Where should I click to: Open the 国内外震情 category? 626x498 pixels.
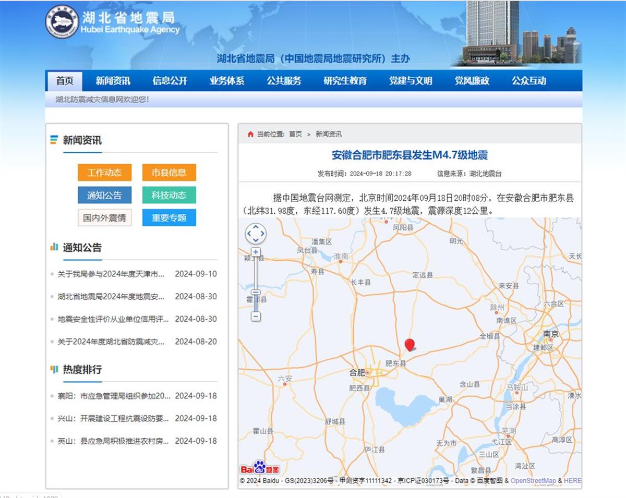coord(104,217)
